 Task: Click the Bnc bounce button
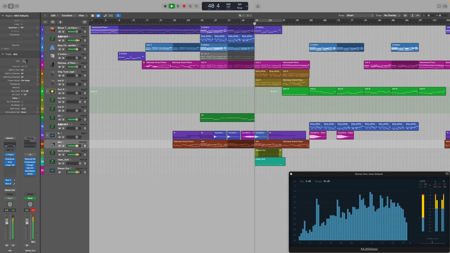point(33,242)
